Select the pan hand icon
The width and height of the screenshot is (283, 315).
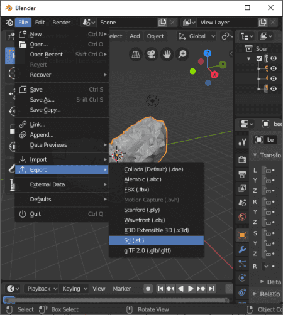[x=167, y=55]
